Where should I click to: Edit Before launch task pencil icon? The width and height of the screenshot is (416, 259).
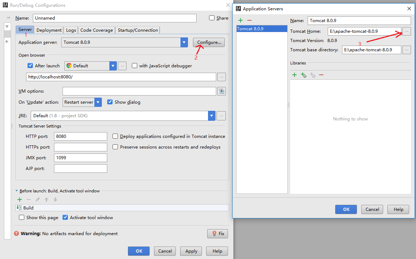pyautogui.click(x=38, y=200)
